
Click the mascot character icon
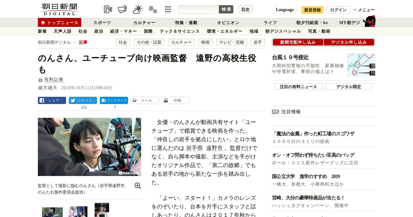(370, 21)
